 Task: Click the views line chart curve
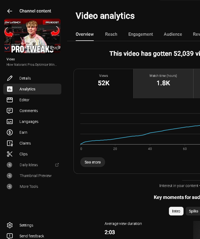point(140,135)
